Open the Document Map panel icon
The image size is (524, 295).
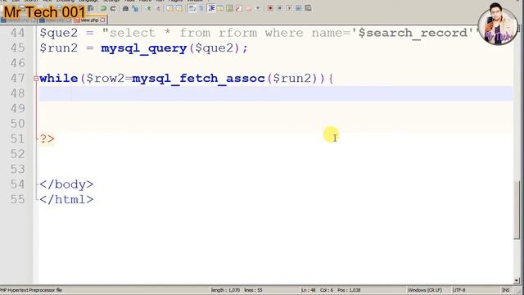coord(229,8)
